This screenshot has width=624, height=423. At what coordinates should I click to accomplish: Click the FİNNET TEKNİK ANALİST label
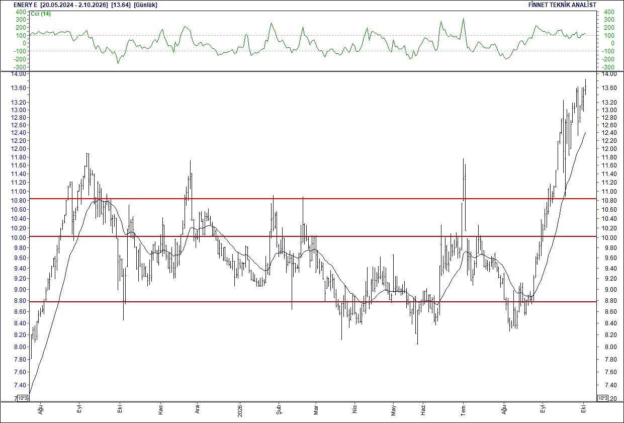[x=563, y=5]
